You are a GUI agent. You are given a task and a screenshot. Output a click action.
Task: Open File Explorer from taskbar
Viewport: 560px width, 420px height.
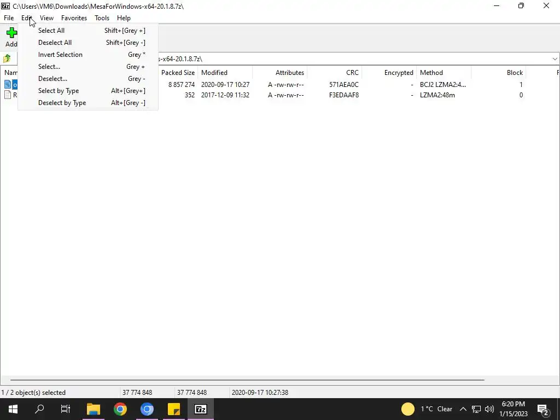pyautogui.click(x=94, y=409)
